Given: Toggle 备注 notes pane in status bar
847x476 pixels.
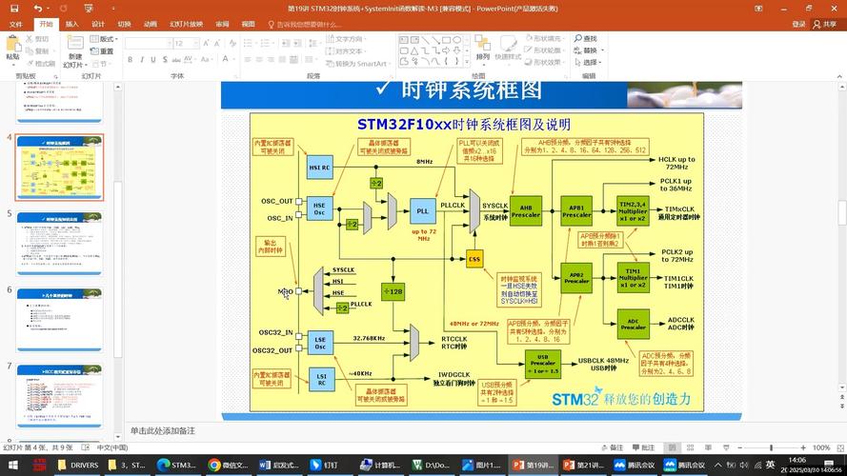Looking at the screenshot, I should pos(613,448).
